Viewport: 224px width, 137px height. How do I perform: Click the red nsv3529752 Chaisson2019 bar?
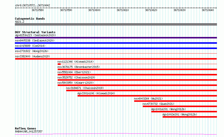pyautogui.click(x=137, y=80)
